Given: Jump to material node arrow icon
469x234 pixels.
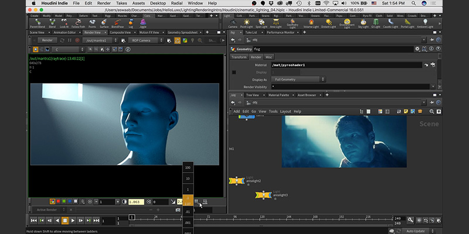Looking at the screenshot, I should coord(426,65).
